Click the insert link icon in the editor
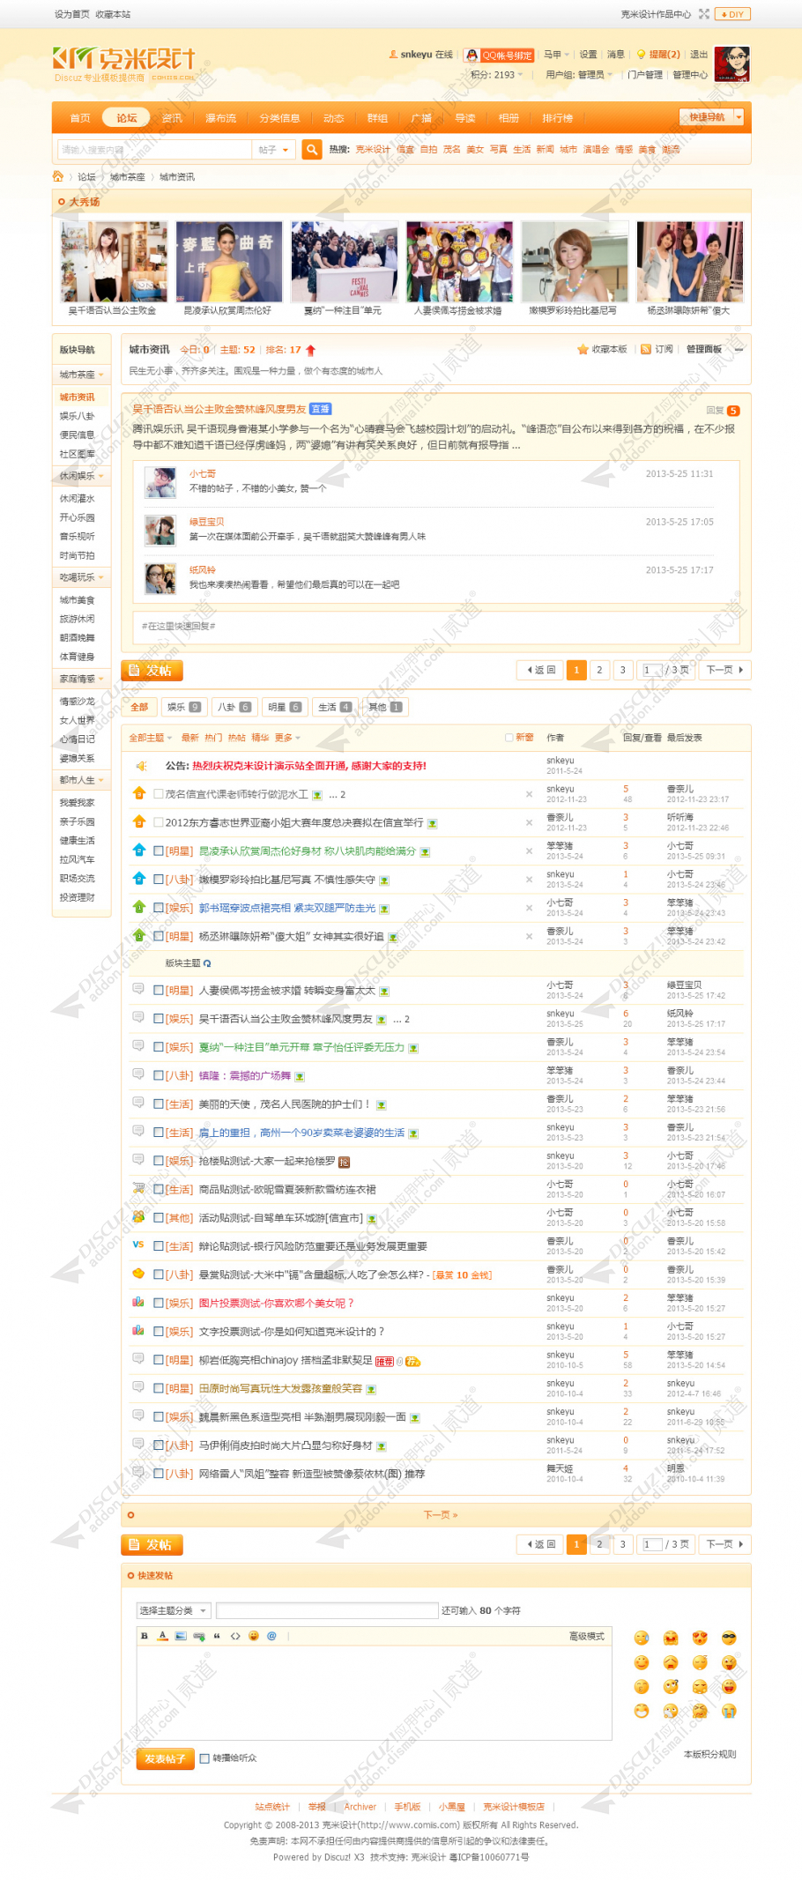The width and height of the screenshot is (802, 1880). coord(199,1636)
